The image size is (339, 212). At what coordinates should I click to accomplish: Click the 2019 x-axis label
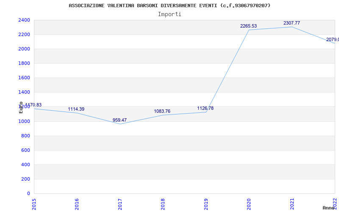[206, 204]
